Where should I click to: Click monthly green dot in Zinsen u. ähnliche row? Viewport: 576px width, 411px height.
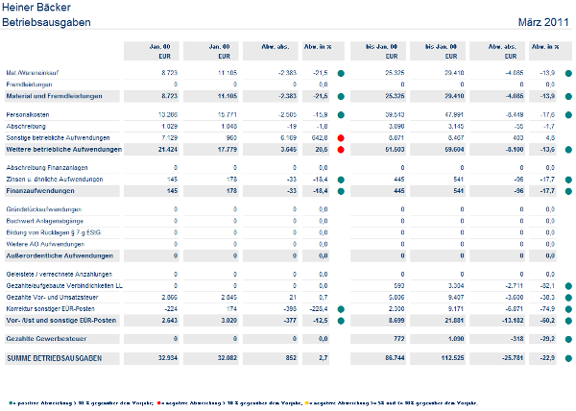coord(341,180)
